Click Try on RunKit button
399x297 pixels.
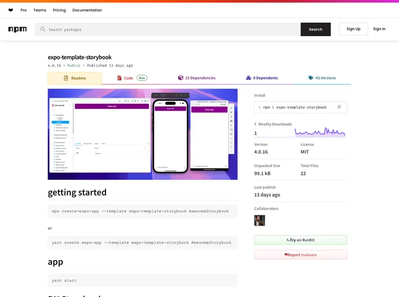(300, 240)
